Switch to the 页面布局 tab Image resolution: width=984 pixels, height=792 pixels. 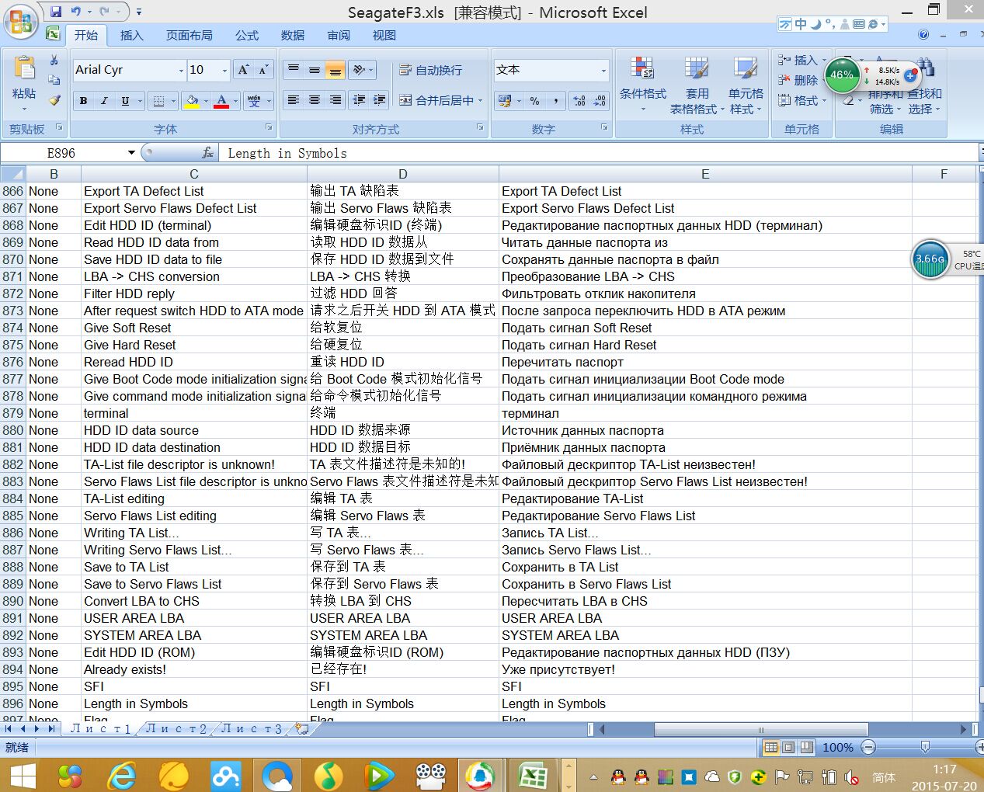pyautogui.click(x=189, y=35)
